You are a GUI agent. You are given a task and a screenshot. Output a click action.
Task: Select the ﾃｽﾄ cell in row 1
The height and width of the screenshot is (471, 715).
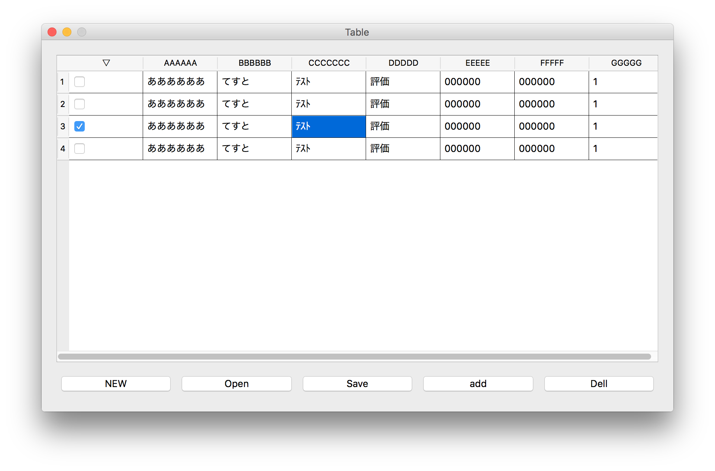329,82
